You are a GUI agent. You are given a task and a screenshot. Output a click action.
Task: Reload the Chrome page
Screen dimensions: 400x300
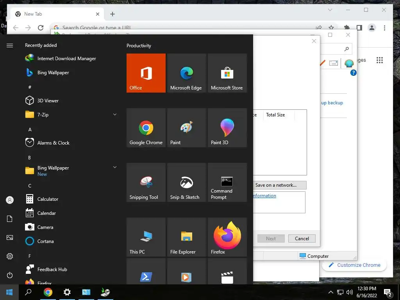pos(41,28)
